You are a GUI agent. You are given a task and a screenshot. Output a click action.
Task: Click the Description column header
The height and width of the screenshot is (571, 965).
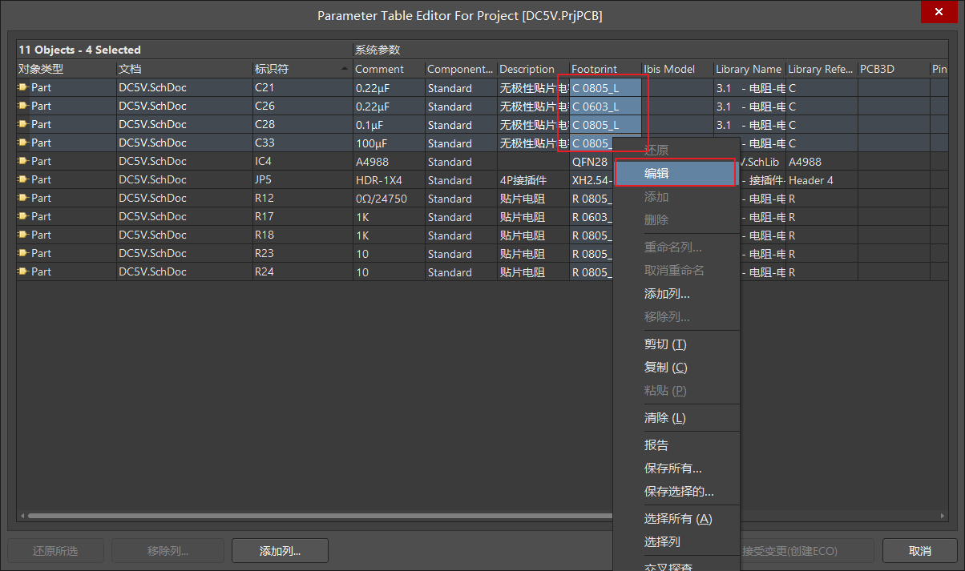coord(533,69)
